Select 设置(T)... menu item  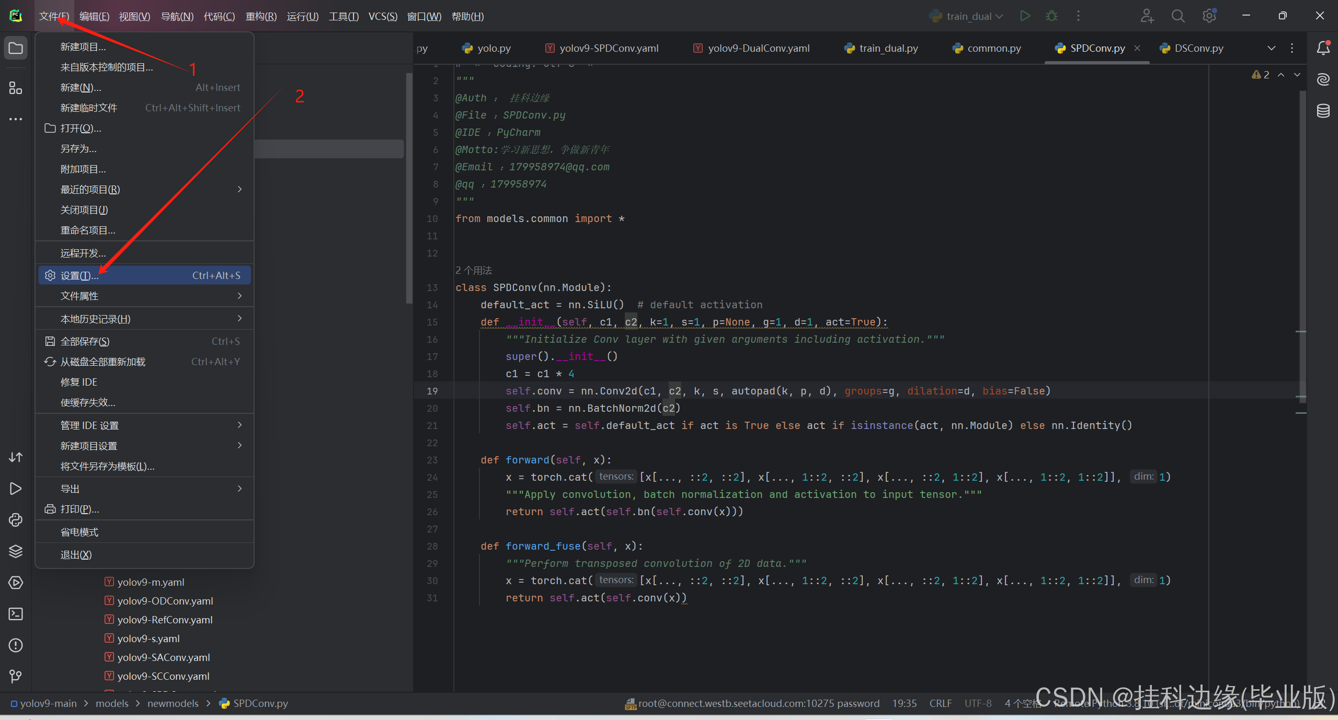144,275
